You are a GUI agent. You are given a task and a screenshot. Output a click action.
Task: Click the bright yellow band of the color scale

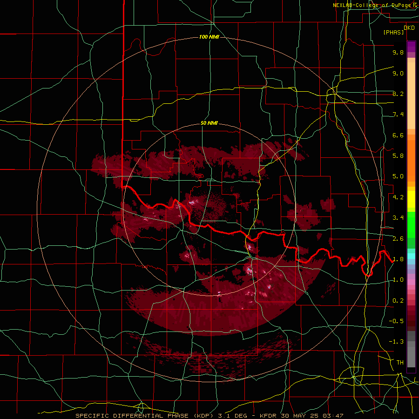pyautogui.click(x=411, y=199)
